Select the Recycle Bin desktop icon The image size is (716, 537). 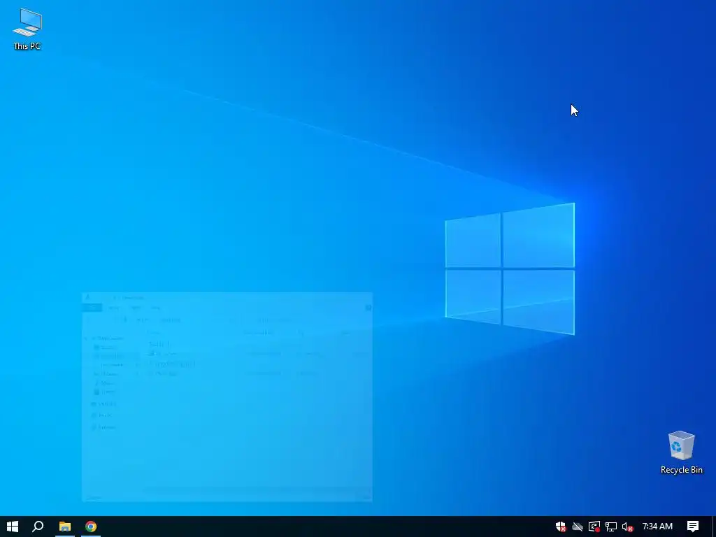coord(681,452)
